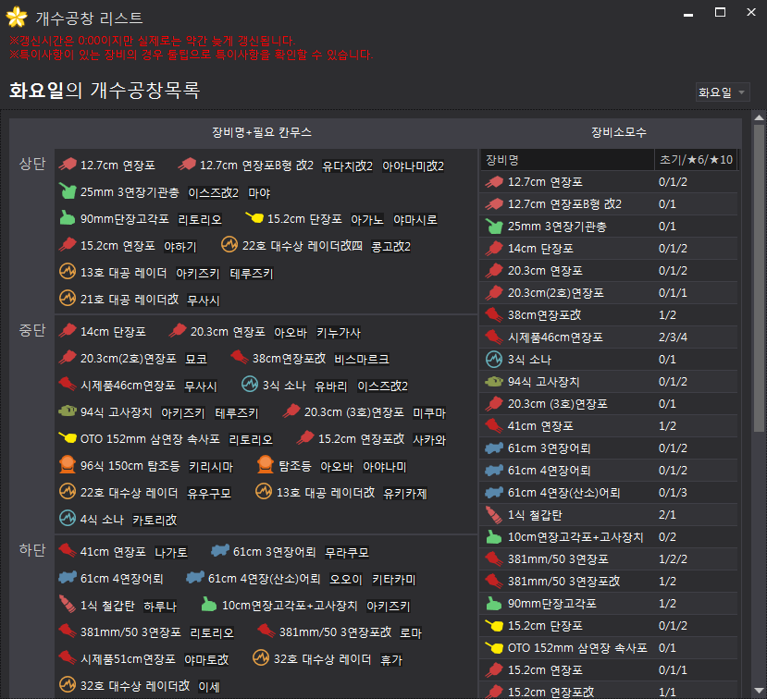Click 61cm 3연장어뢰 torpedo icon in 하단 section
The image size is (767, 699).
point(219,552)
